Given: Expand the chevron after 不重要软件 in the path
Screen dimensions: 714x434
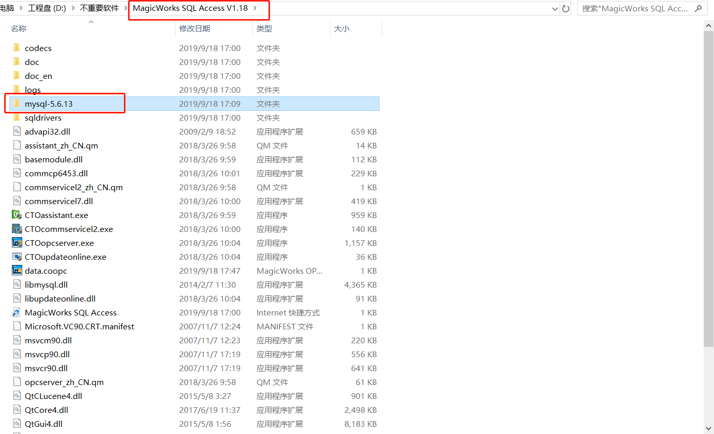Looking at the screenshot, I should (x=126, y=8).
